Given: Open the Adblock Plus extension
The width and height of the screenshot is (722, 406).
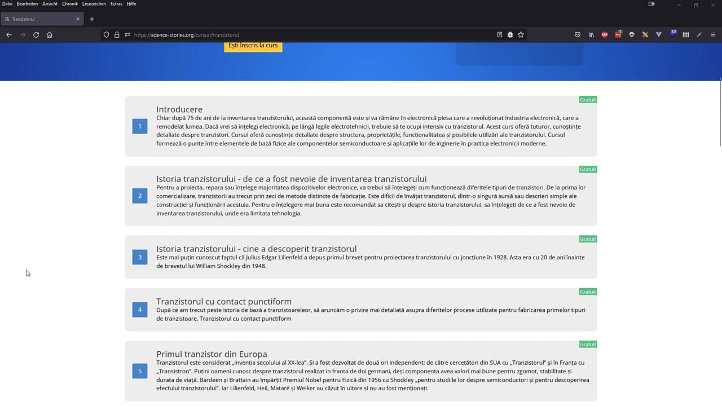Looking at the screenshot, I should click(605, 35).
